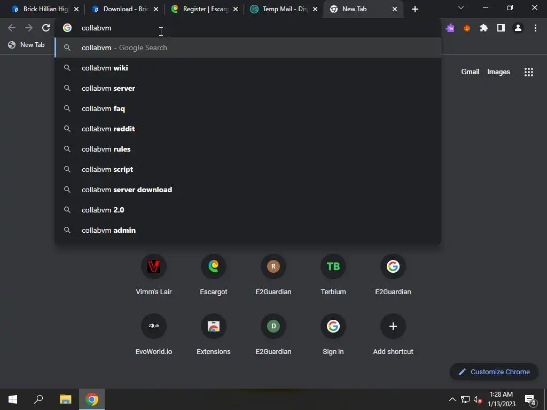
Task: Open the notification center icon
Action: (530, 400)
